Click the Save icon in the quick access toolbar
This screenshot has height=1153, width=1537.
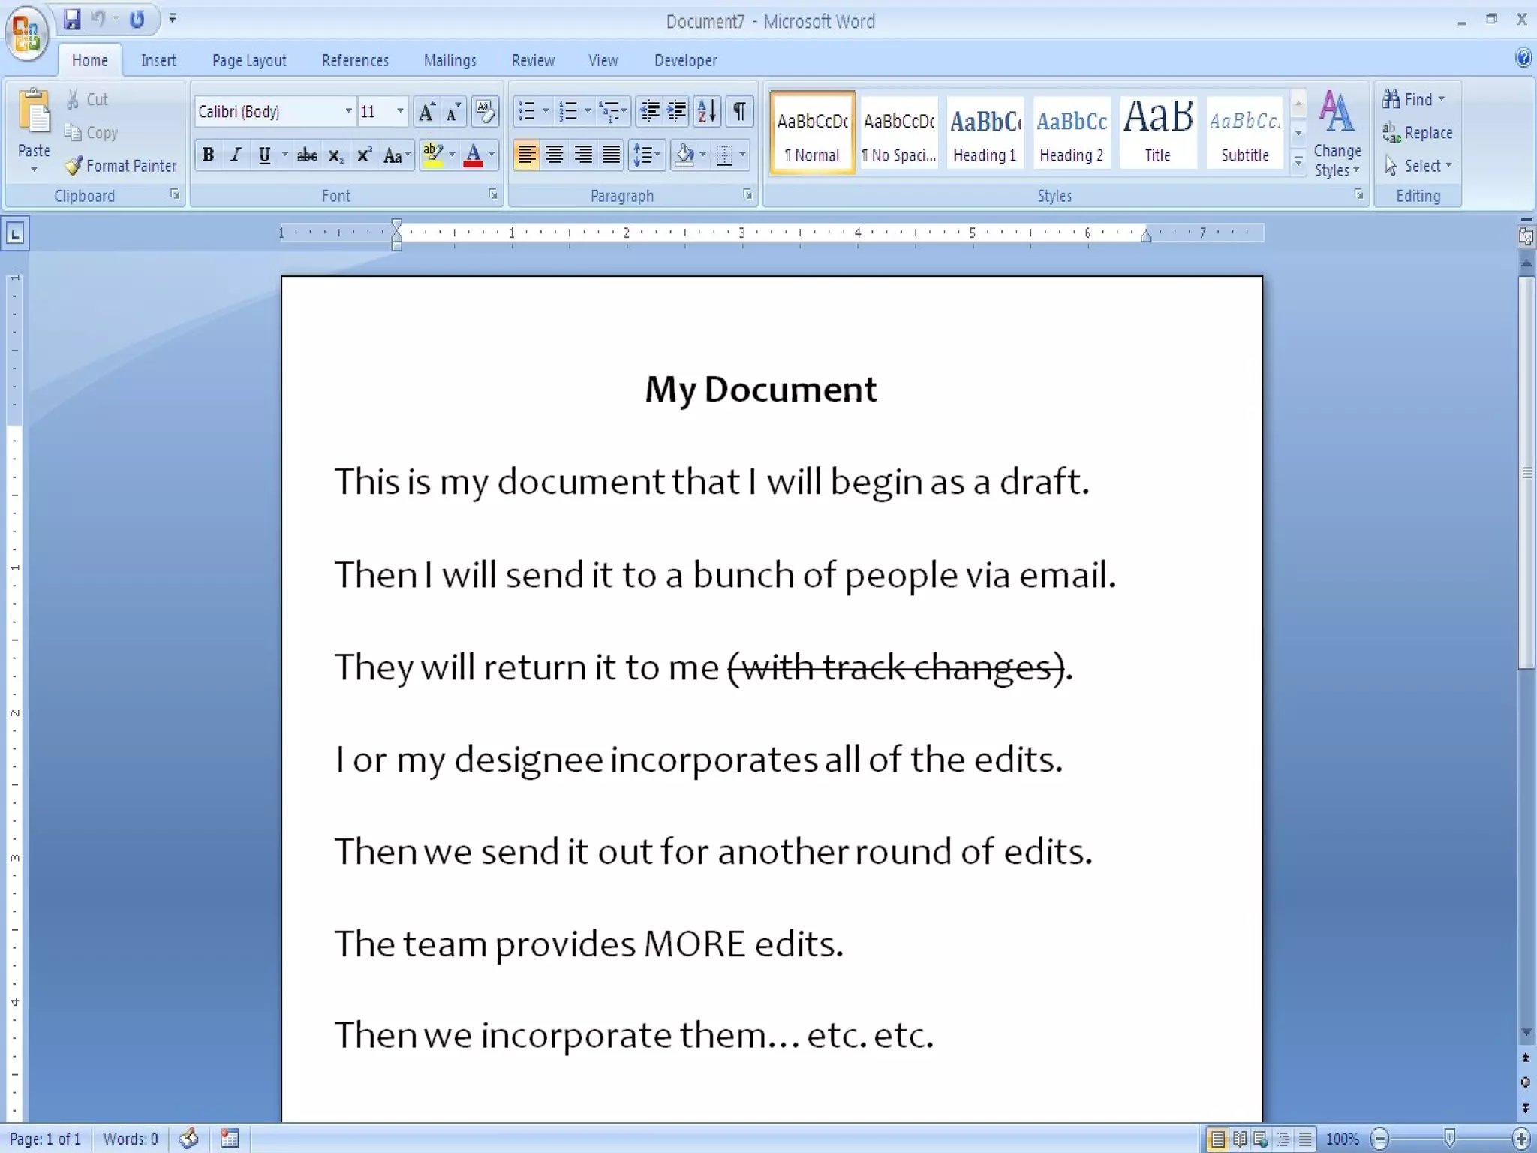click(72, 20)
